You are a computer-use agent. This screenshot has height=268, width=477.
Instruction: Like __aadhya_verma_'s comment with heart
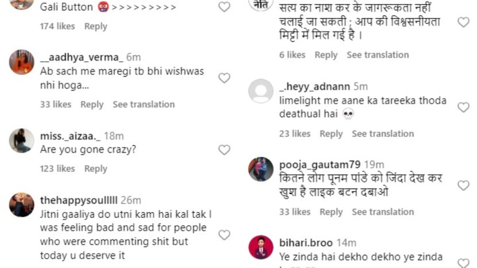224,78
